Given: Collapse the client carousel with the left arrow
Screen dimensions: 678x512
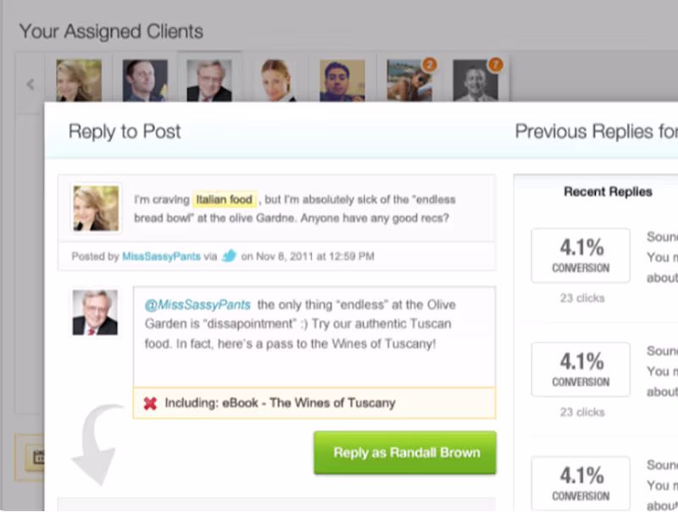Looking at the screenshot, I should (x=30, y=83).
